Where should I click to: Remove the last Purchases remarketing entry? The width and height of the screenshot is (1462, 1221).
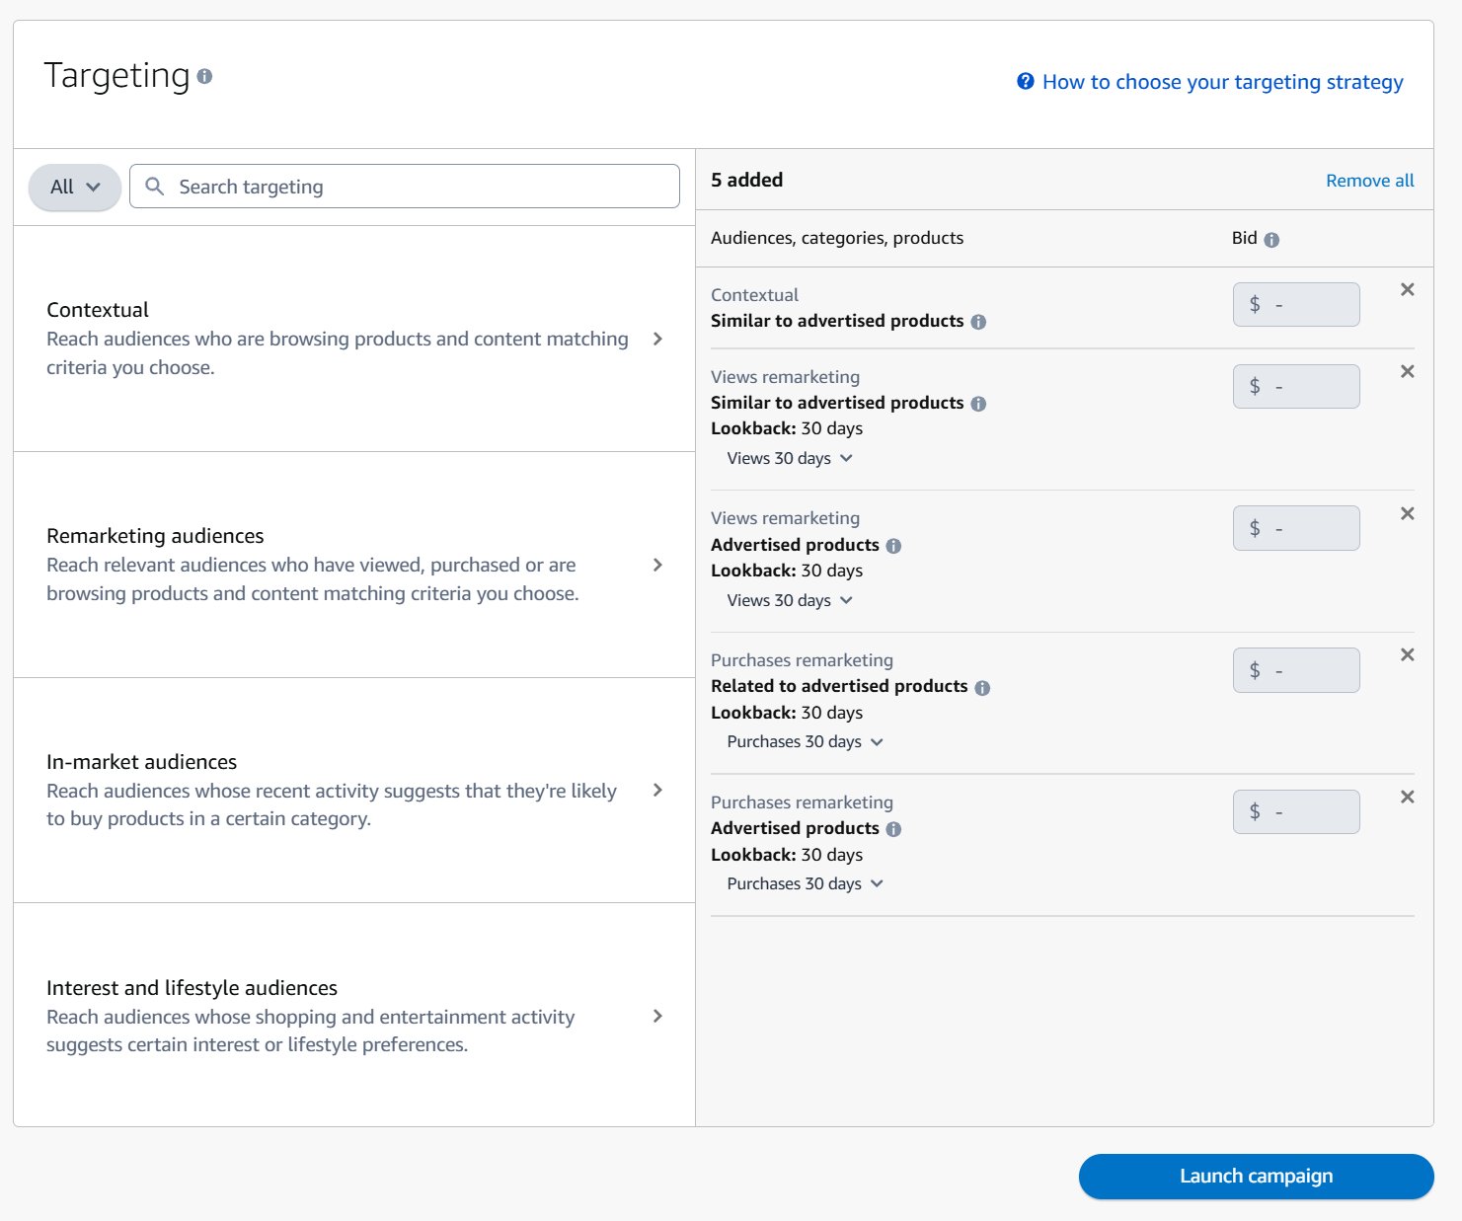[x=1407, y=797]
